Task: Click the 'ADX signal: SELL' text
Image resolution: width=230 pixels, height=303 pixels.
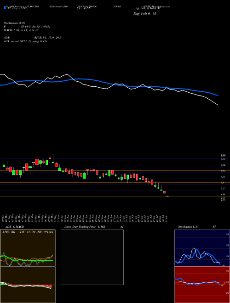Action: point(25,41)
